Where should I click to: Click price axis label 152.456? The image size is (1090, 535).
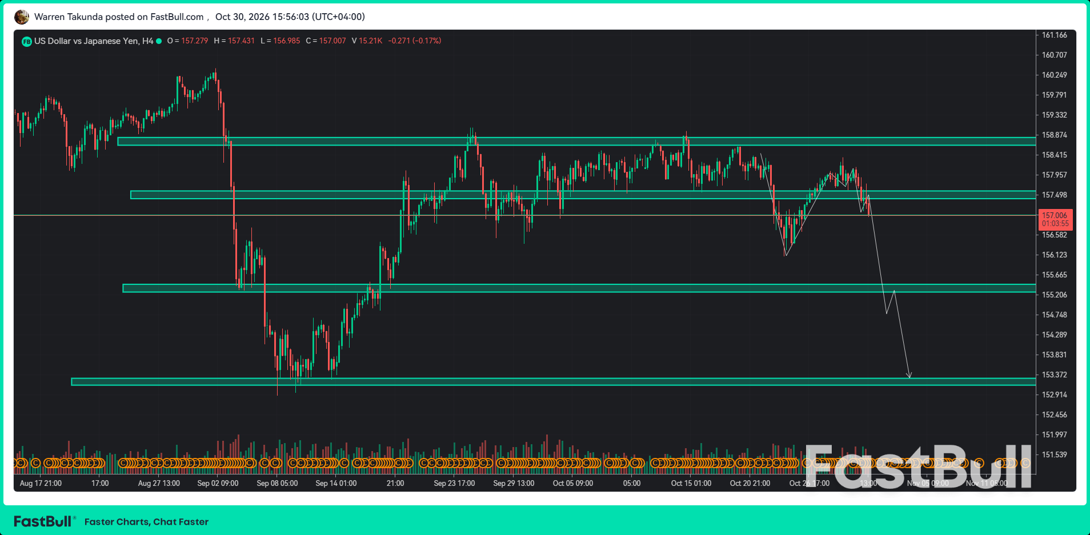coord(1055,415)
